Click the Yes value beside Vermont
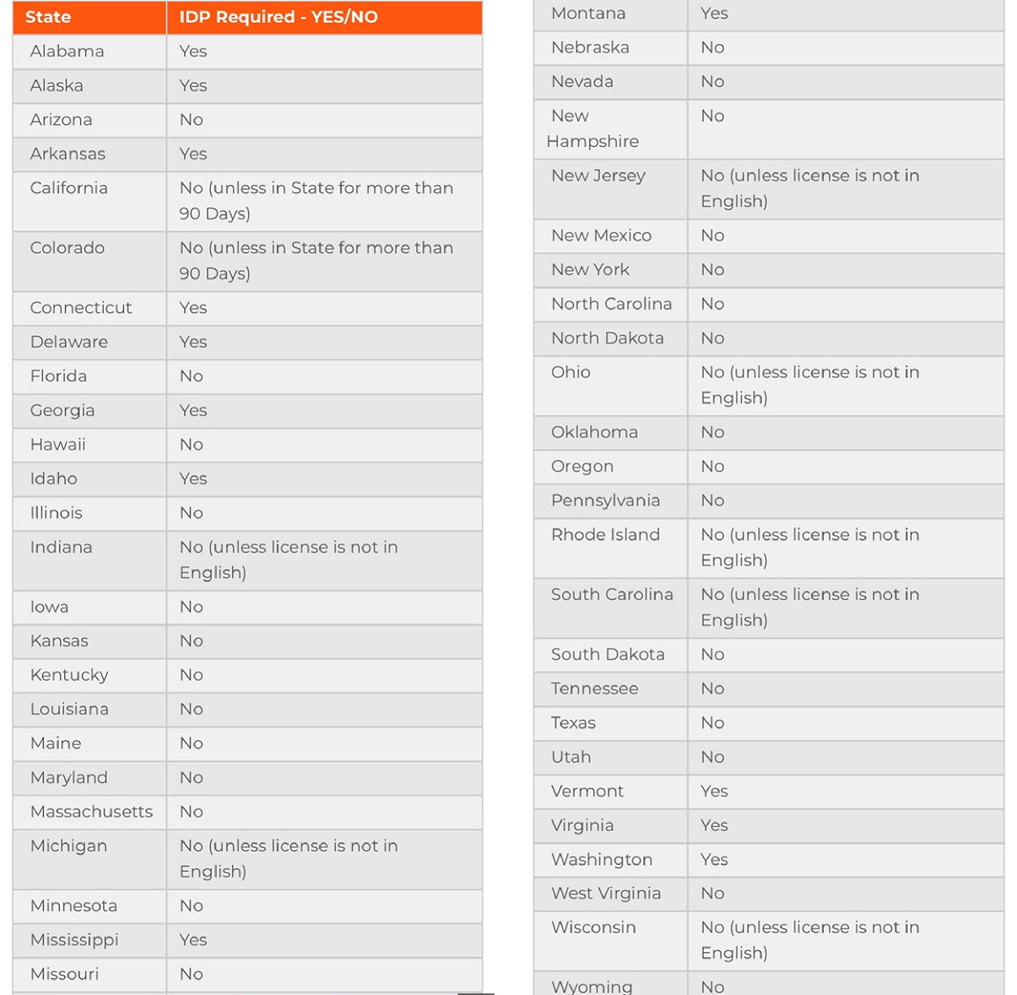 [714, 792]
